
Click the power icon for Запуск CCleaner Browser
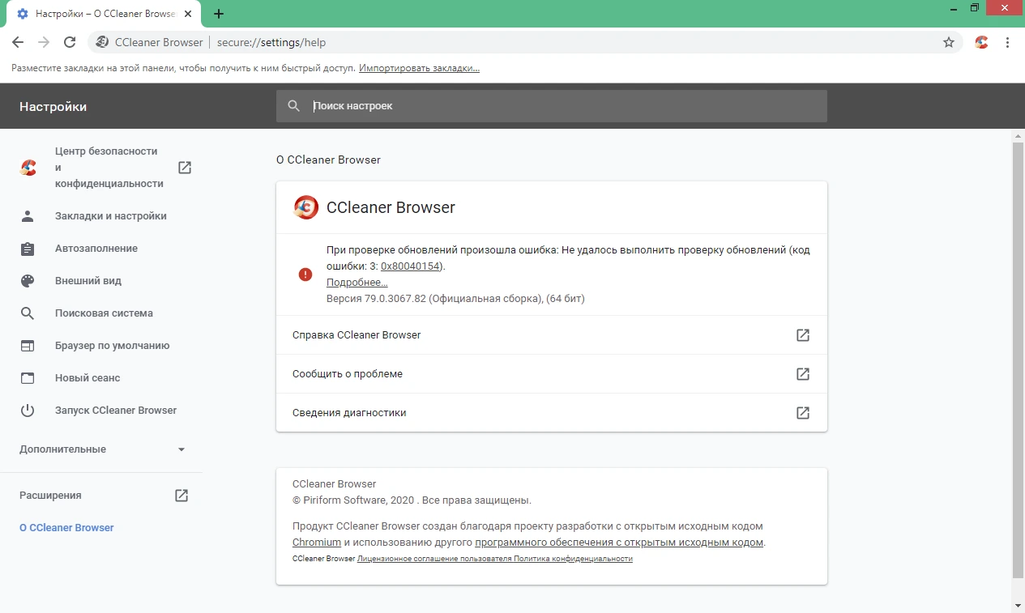[x=28, y=411]
